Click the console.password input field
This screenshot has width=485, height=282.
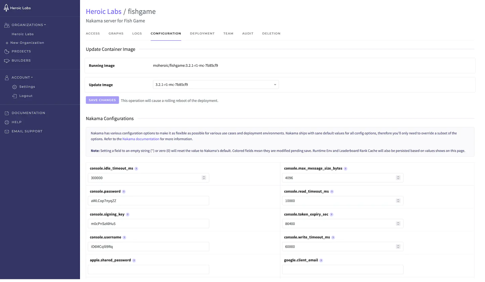(x=149, y=201)
